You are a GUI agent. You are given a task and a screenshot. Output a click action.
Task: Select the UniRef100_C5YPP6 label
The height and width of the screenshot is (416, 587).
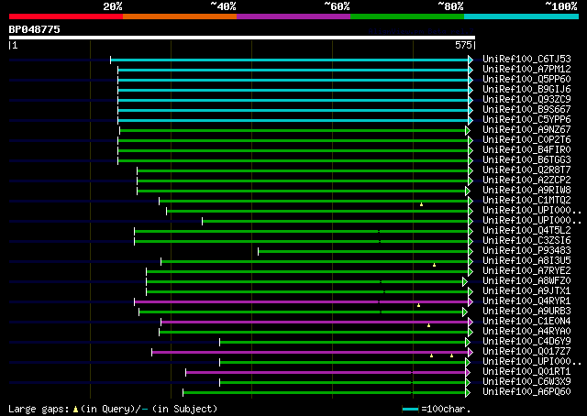(526, 119)
